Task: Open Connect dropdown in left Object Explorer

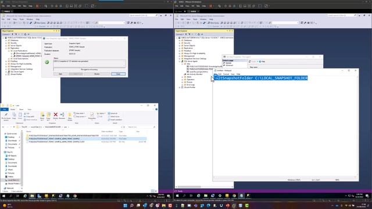Action: 6,34
